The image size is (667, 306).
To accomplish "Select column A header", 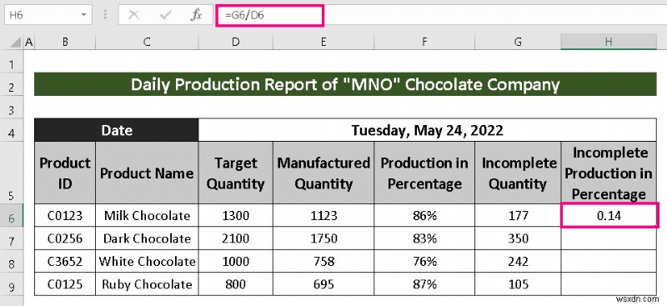I will point(29,42).
